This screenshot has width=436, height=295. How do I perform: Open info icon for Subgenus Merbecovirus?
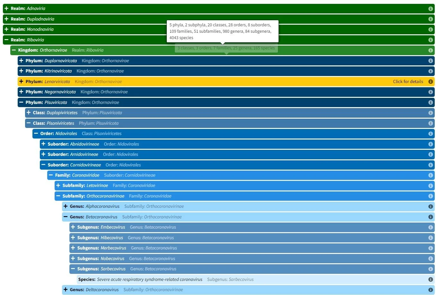431,248
